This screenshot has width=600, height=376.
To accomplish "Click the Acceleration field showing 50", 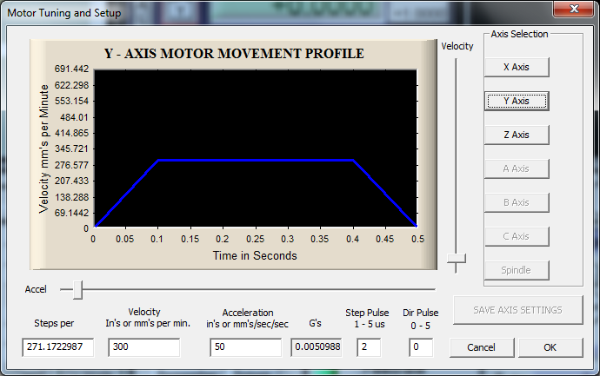I will coord(246,347).
